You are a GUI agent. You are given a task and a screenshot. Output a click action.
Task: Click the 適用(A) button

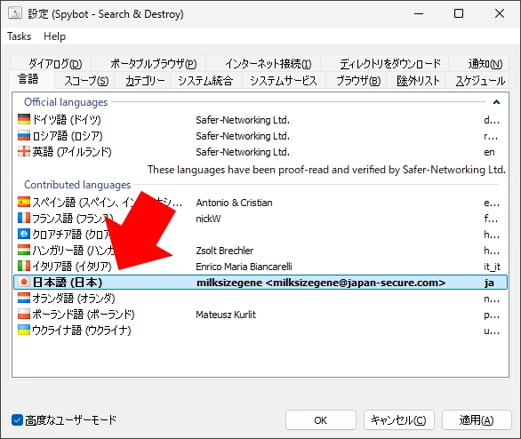[477, 420]
